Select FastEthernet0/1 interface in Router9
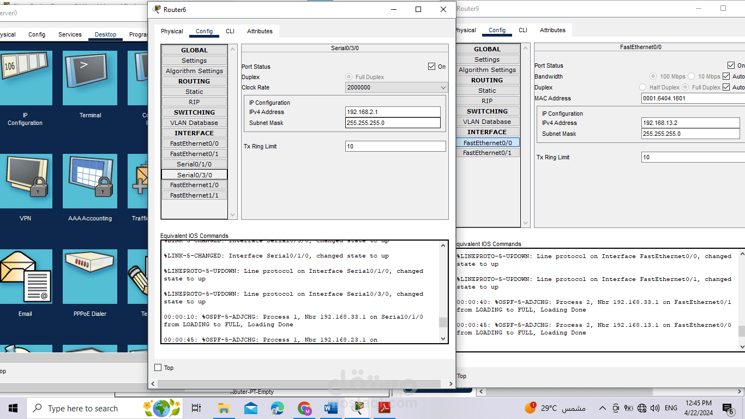 coord(487,153)
